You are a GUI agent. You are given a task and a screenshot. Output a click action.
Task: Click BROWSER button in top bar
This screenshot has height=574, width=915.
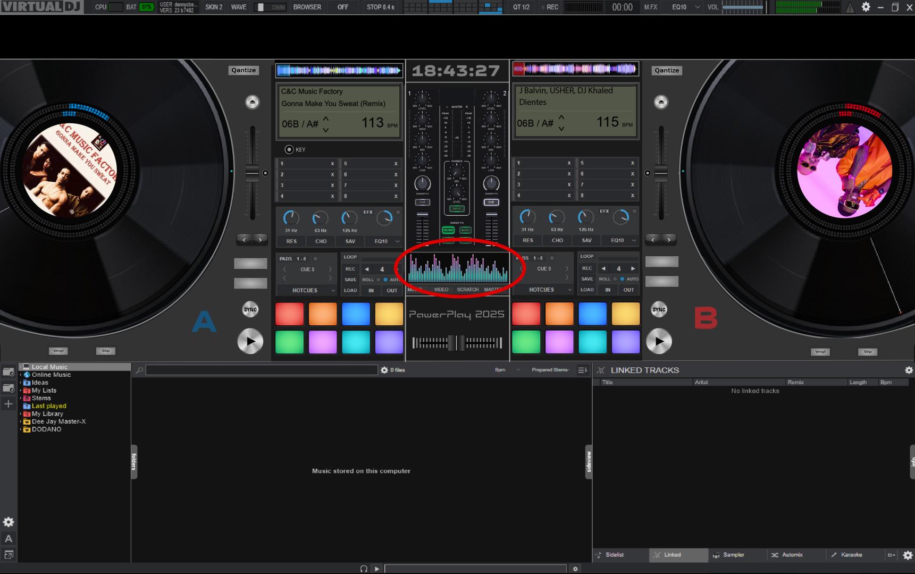pyautogui.click(x=307, y=7)
